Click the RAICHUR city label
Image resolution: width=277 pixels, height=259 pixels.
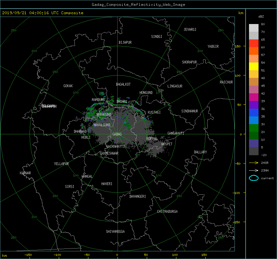click(x=226, y=82)
